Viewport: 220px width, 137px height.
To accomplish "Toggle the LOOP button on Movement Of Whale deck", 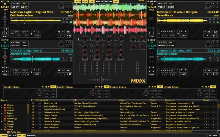I will tap(183, 35).
